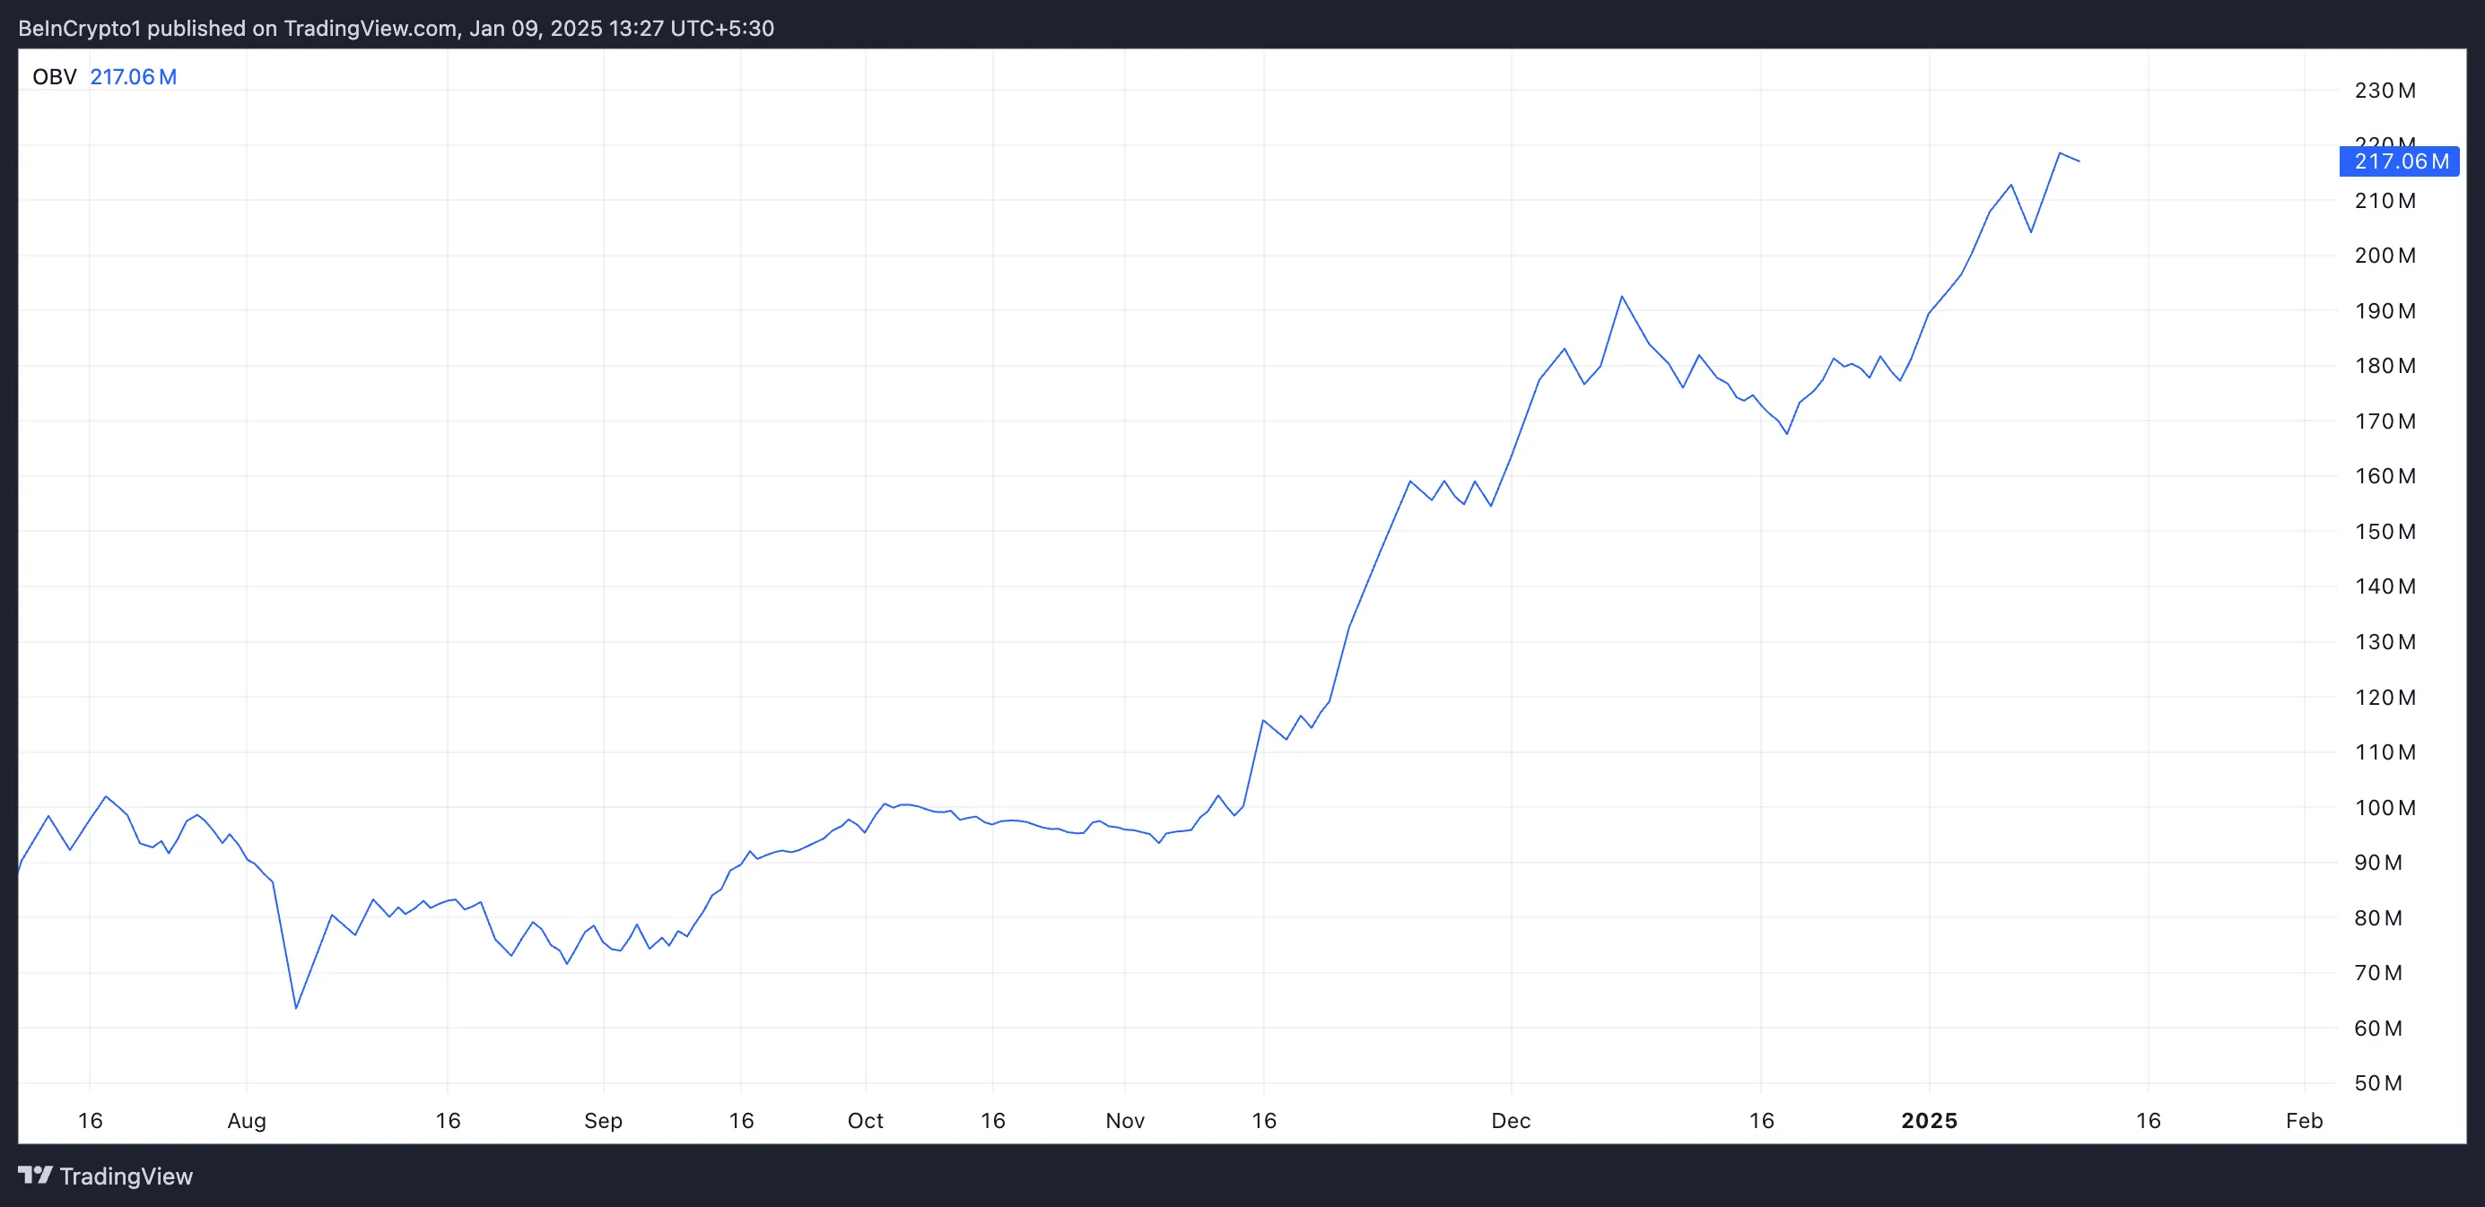
Task: Click the TradingView logo icon
Action: 36,1176
